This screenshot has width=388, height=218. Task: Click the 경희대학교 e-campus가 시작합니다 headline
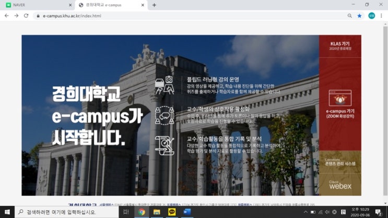[x=97, y=116]
